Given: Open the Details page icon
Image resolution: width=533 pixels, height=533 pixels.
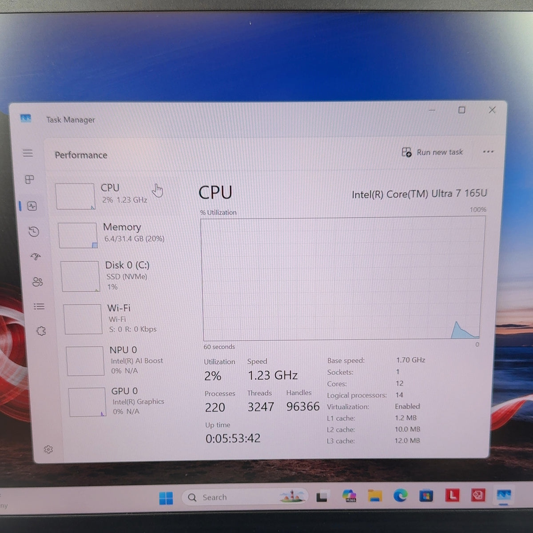Looking at the screenshot, I should click(x=40, y=306).
